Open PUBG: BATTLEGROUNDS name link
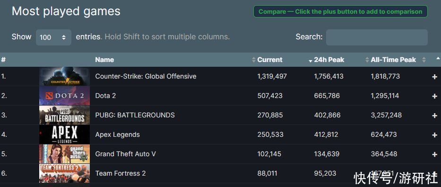Viewport: 441px width, 187px height. tap(135, 115)
